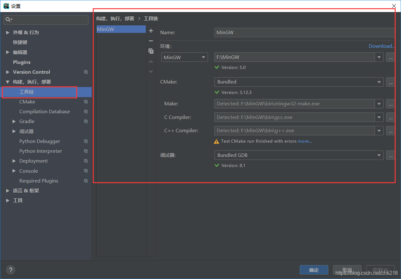Click the browse button beside Bundled GDB
The height and width of the screenshot is (279, 401).
point(390,155)
